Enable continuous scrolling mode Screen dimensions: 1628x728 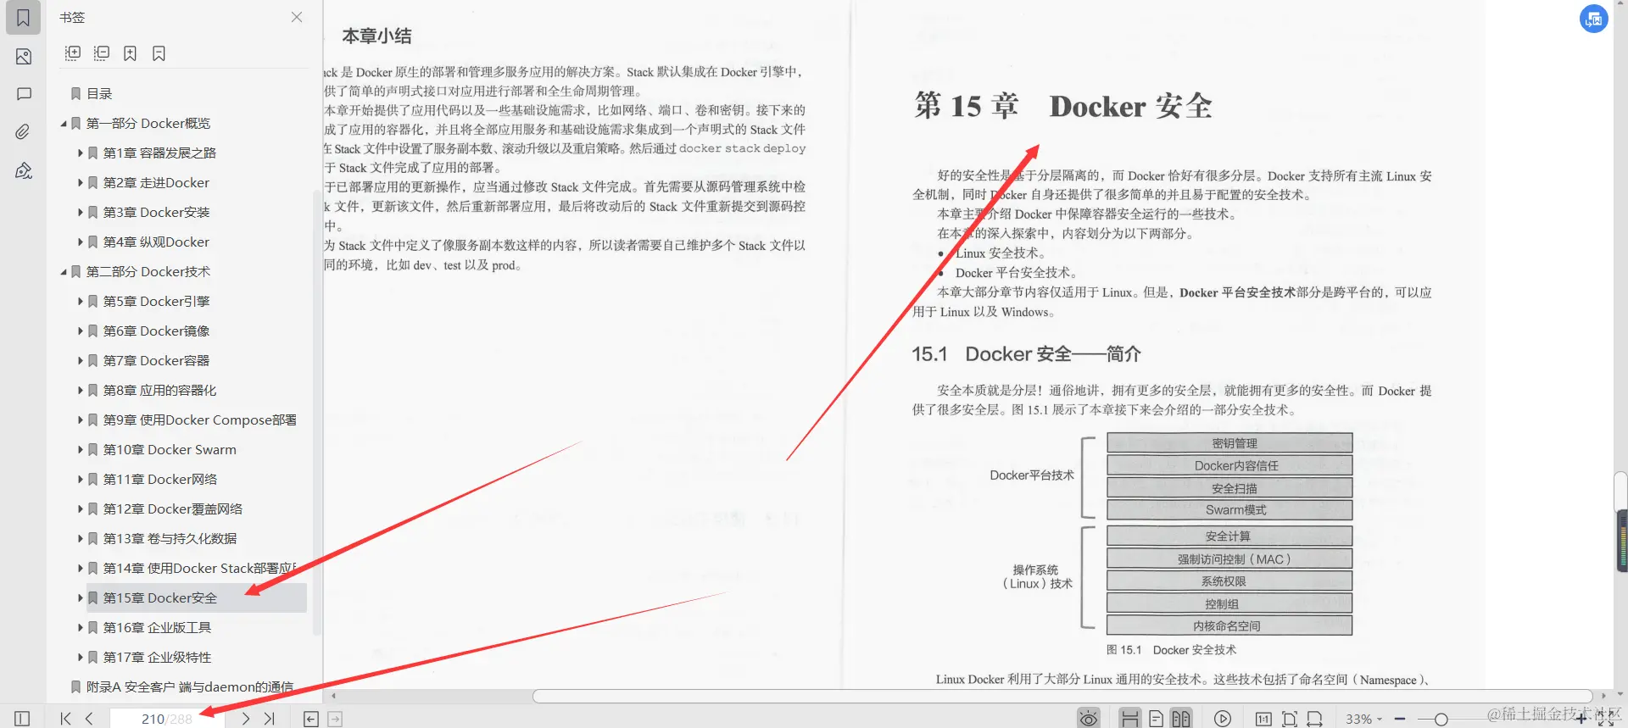(1129, 719)
